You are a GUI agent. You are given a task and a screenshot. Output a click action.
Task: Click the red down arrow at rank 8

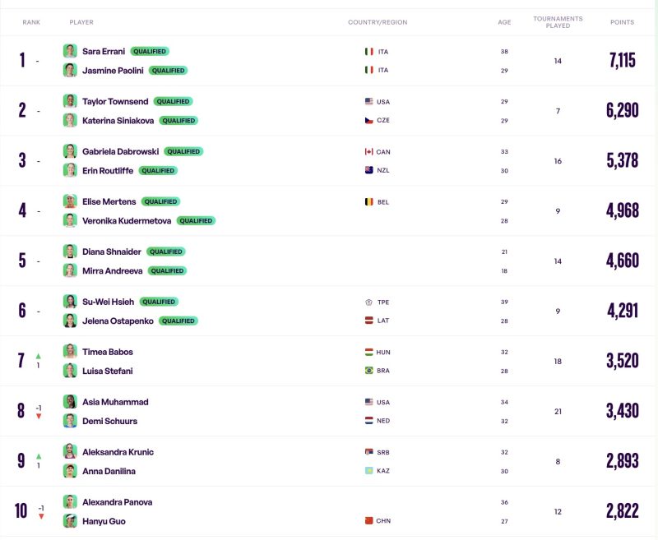pos(38,416)
